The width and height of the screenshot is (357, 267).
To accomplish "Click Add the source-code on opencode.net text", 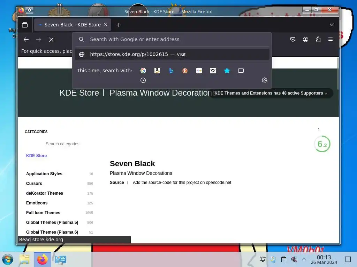I will click(x=182, y=183).
